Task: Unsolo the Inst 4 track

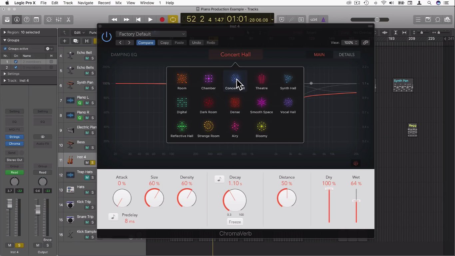Action: (93, 163)
